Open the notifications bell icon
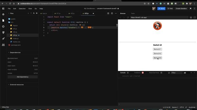Image resolution: width=197 pixels, height=110 pixels. (191, 9)
